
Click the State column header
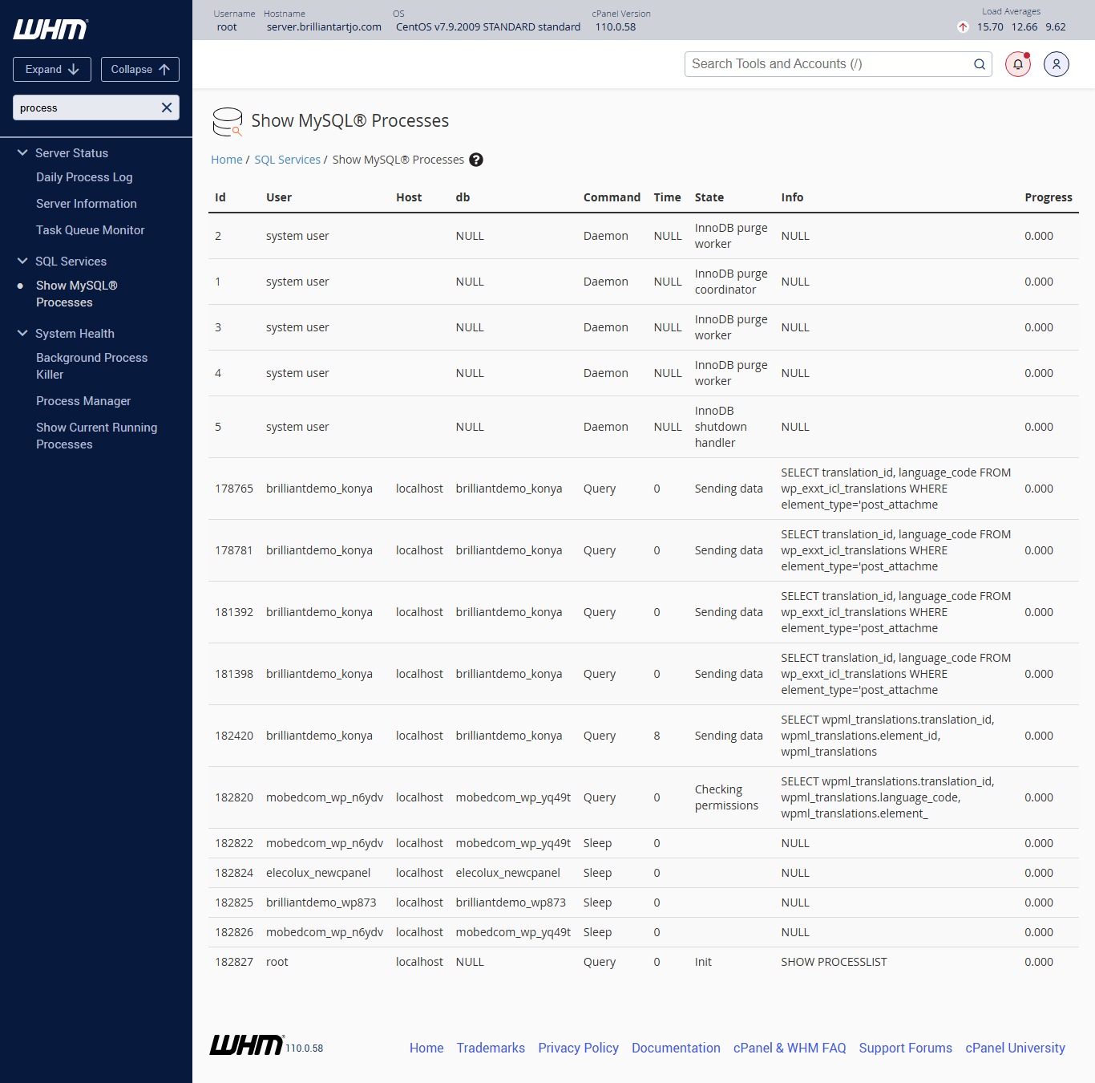coord(709,197)
